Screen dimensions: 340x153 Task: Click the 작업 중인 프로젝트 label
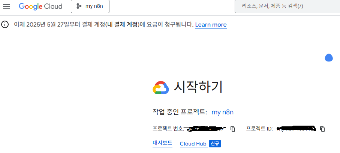180,112
